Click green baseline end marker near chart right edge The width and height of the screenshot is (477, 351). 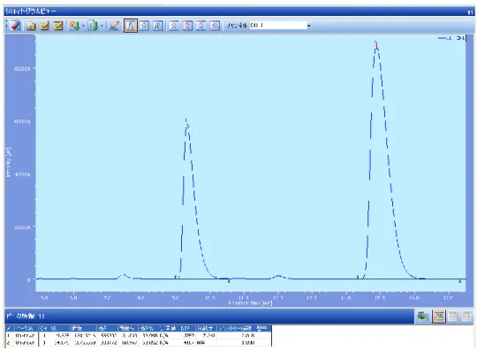460,281
